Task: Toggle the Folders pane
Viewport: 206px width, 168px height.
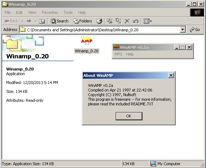Action: pos(82,21)
